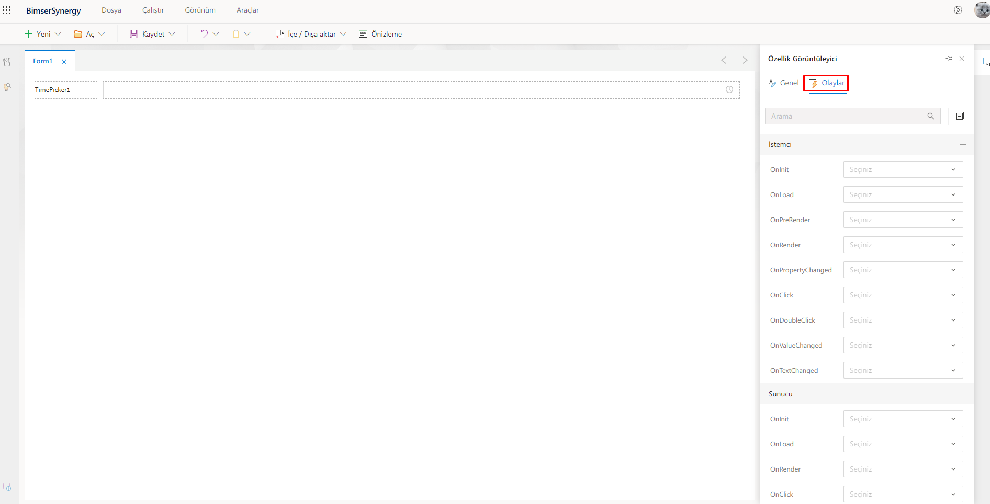Close the Form1 tab
The height and width of the screenshot is (504, 990).
pos(64,62)
